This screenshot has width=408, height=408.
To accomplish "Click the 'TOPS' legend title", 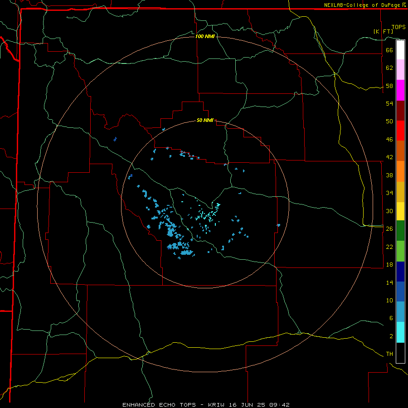I will coord(398,27).
